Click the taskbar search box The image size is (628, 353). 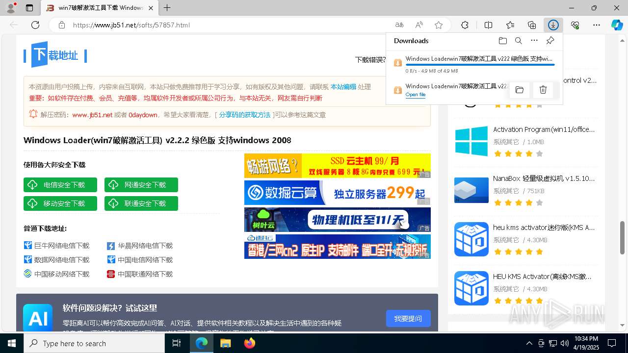click(94, 343)
